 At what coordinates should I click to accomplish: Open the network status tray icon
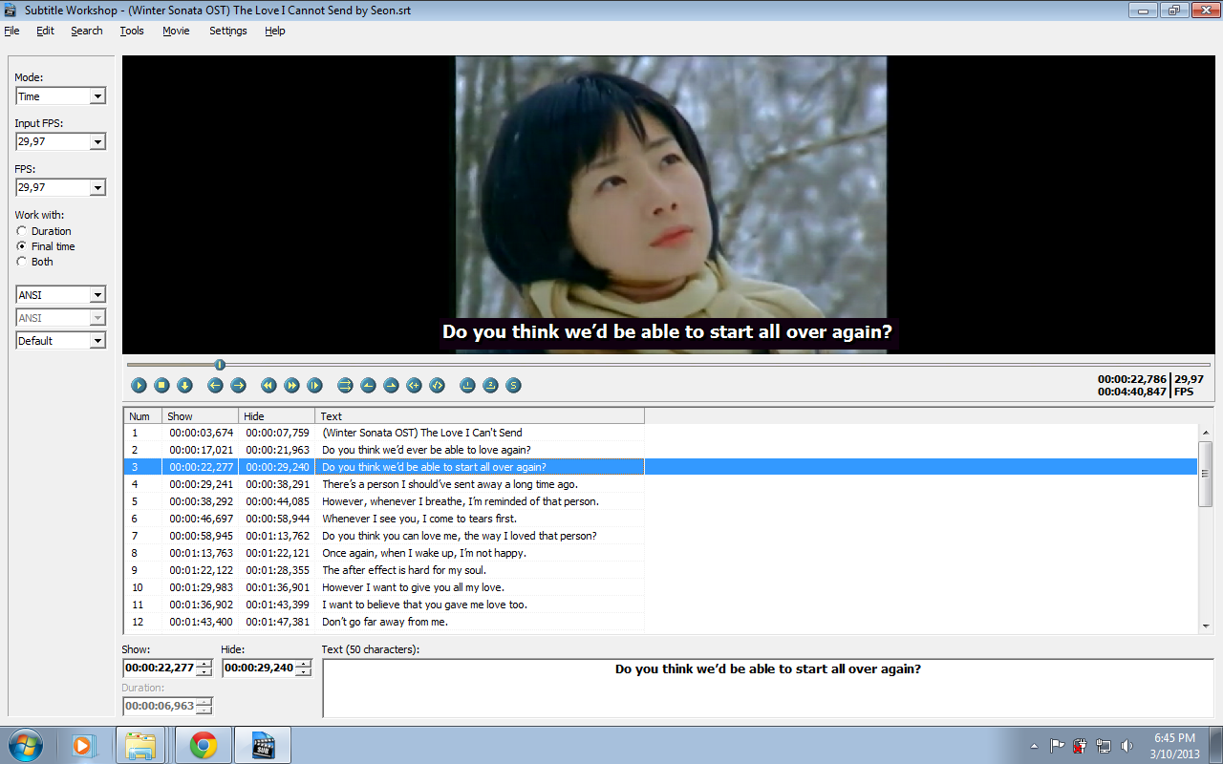pos(1104,746)
